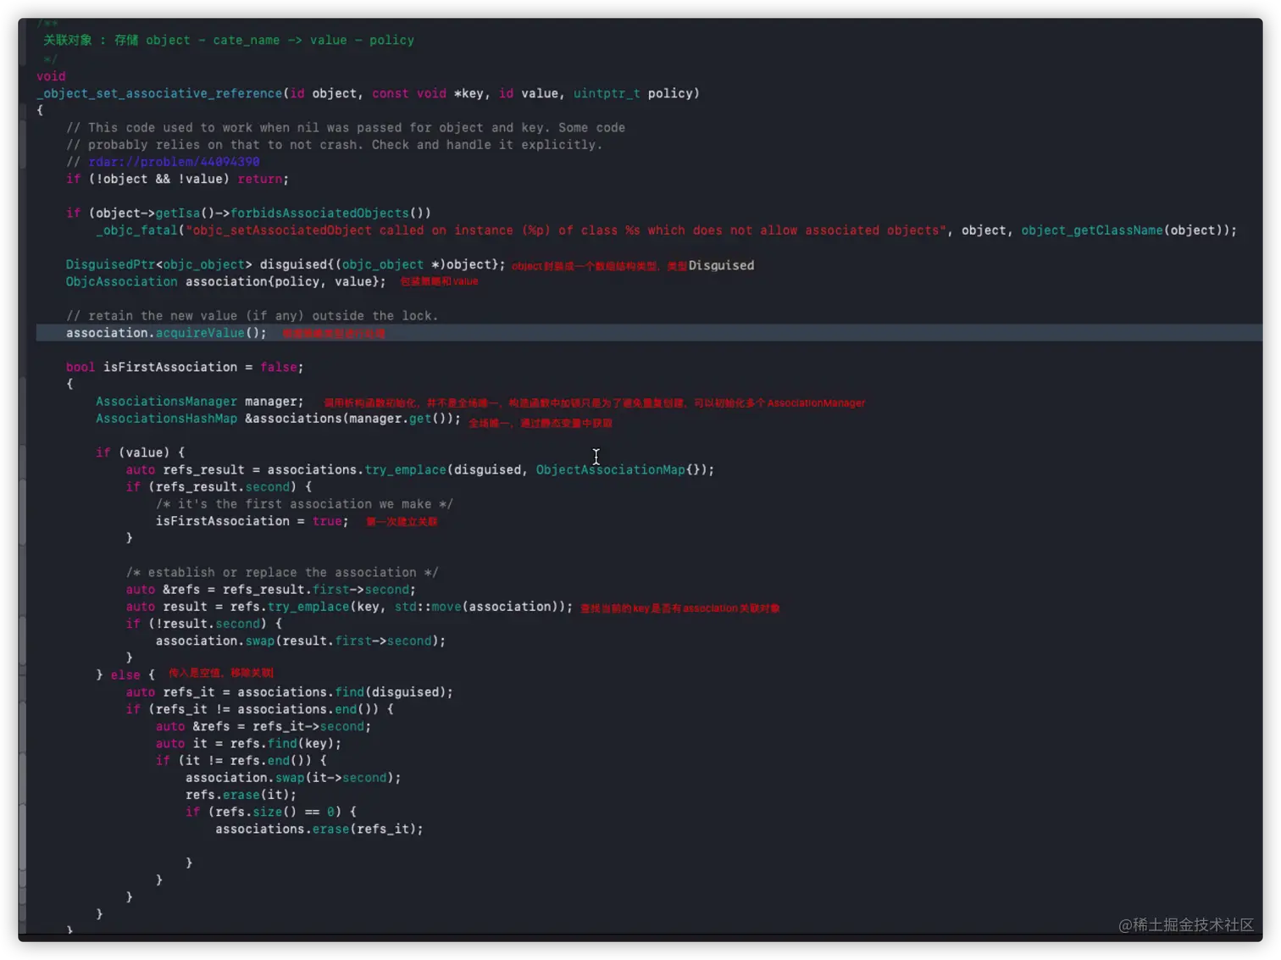
Task: Click the line "association.swap(it->second);"
Action: tap(293, 778)
